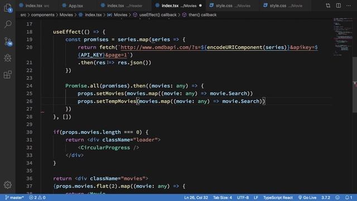Click the vertical editor scrollbar
Viewport: 357px width, 201px height.
pos(355,84)
